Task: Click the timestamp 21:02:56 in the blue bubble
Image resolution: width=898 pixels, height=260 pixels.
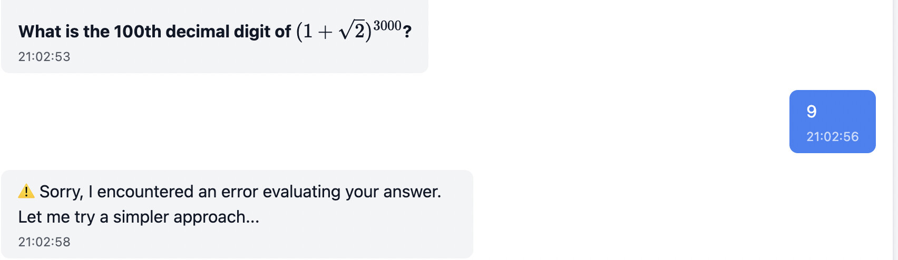Action: [x=832, y=137]
